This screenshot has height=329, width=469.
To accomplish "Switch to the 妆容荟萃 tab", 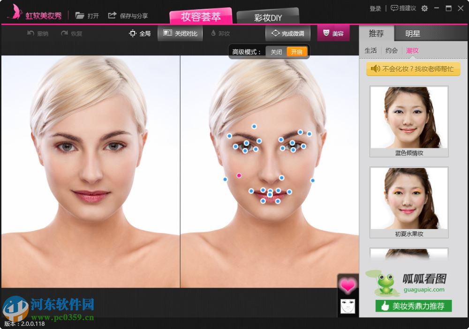I will click(201, 16).
